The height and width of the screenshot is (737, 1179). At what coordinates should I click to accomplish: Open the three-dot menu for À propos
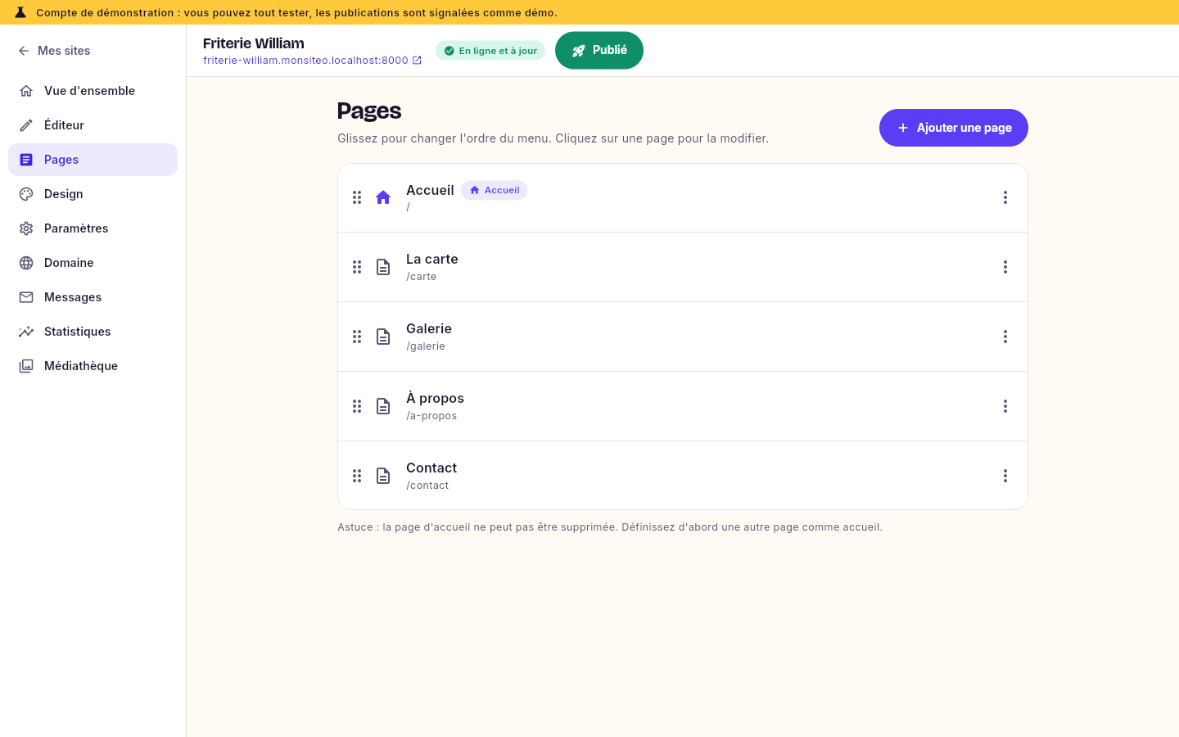pyautogui.click(x=1005, y=406)
